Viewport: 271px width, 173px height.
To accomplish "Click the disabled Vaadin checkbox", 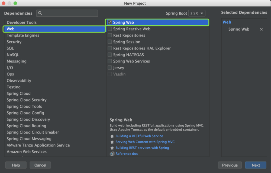I will [110, 74].
